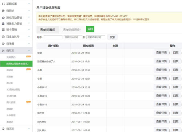
Task: Open 图文投票 submenu item
Action: [11, 103]
